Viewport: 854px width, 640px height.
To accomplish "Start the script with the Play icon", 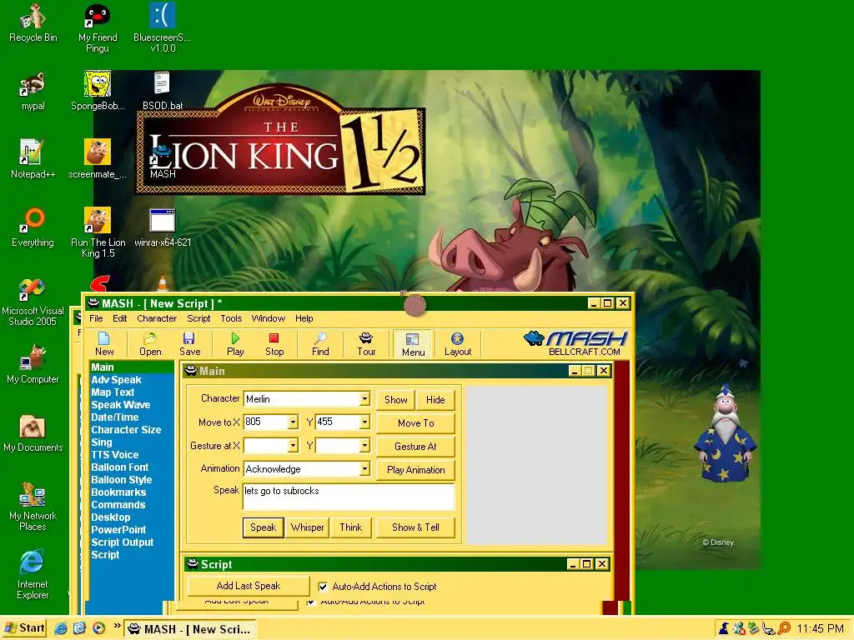I will tap(235, 344).
